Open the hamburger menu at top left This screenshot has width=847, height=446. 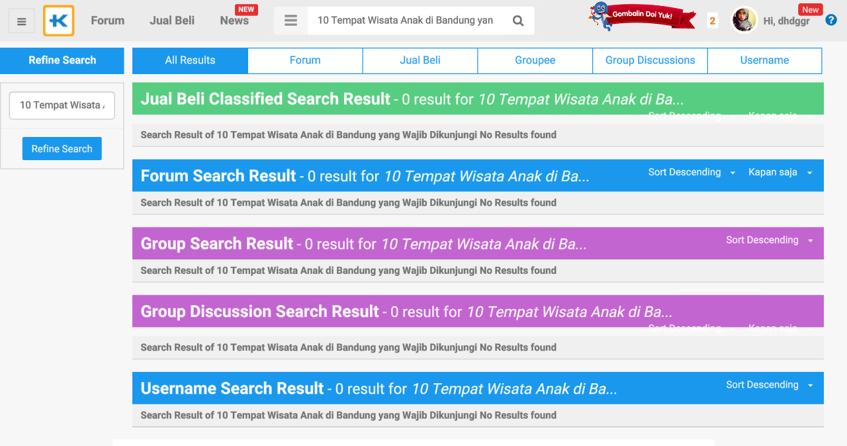point(22,21)
